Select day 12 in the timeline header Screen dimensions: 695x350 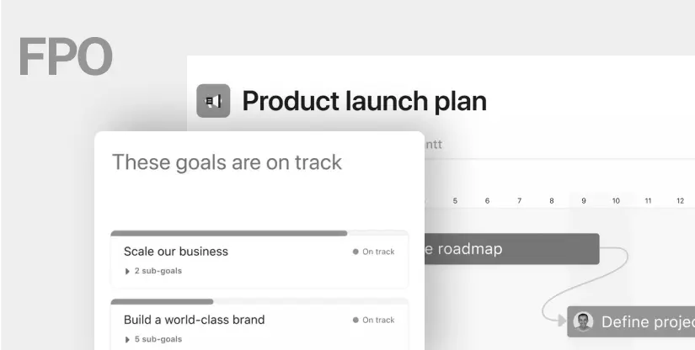coord(680,201)
